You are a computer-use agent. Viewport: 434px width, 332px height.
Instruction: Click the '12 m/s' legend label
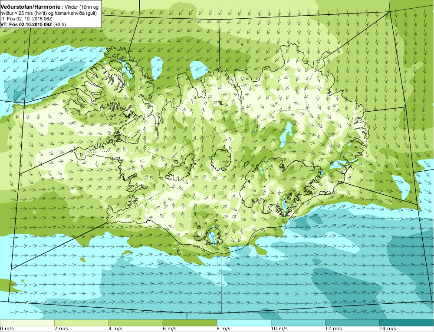(x=334, y=329)
